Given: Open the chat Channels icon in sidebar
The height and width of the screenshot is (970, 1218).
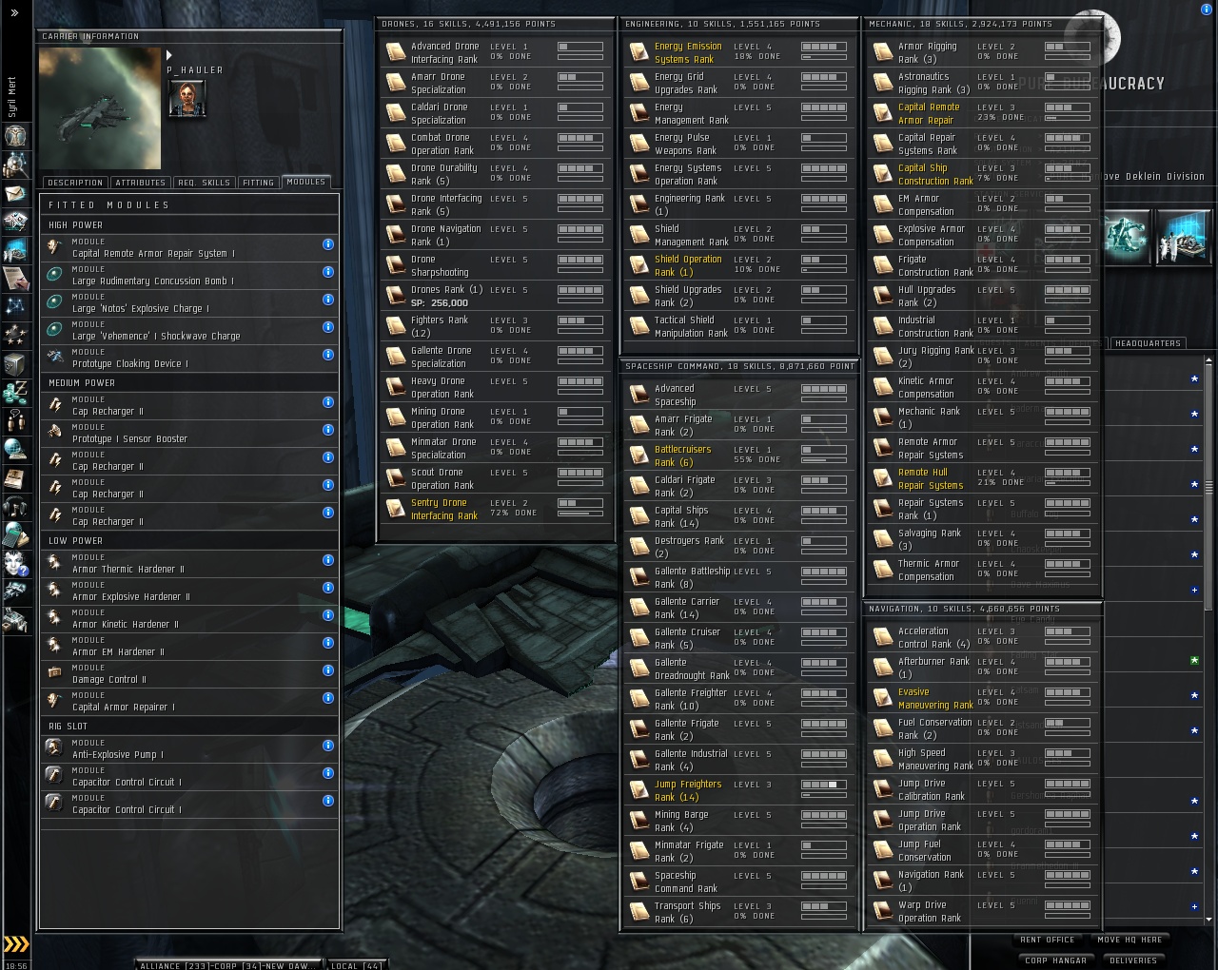Looking at the screenshot, I should point(15,420).
